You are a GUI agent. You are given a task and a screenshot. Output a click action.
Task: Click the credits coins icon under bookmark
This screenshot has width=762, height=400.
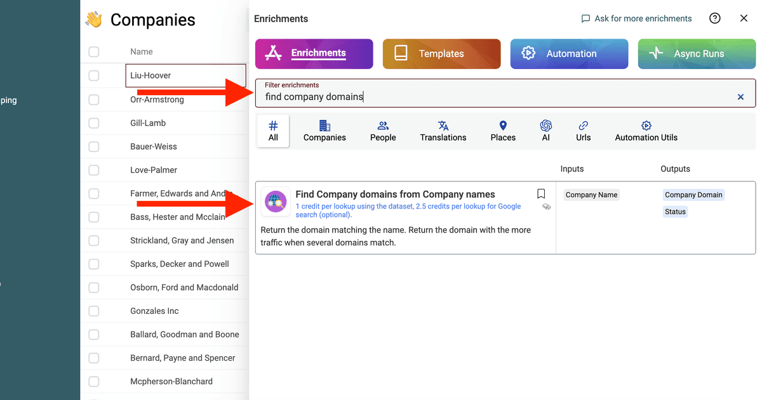tap(546, 207)
